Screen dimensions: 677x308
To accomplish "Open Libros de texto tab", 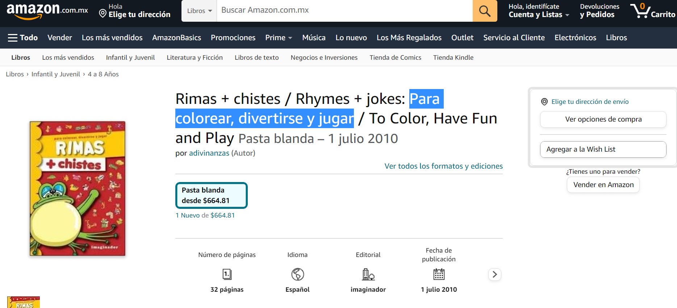I will tap(257, 58).
